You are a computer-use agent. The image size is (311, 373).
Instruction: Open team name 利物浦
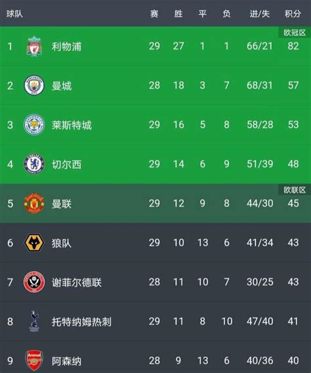point(66,47)
